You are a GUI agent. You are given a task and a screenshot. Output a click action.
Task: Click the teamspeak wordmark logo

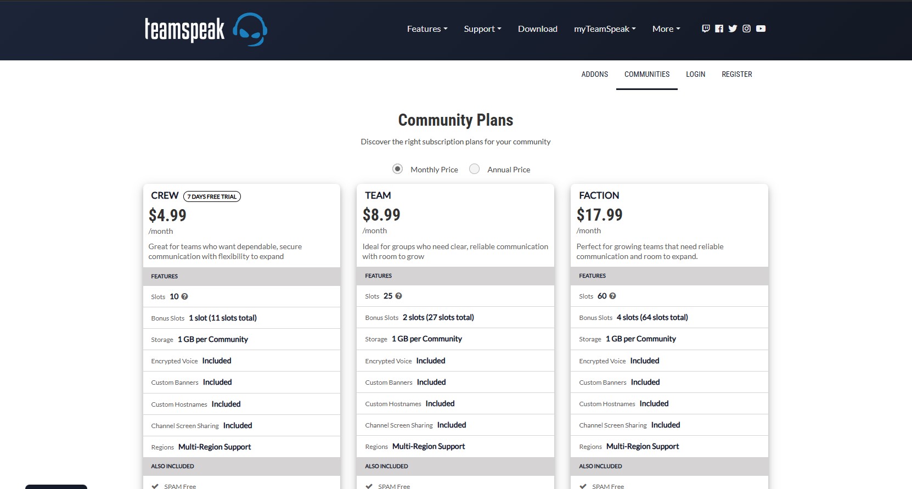(185, 30)
